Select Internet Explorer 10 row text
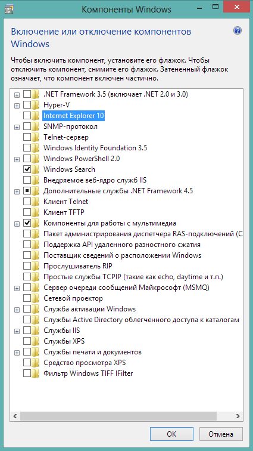This screenshot has width=253, height=451. [x=73, y=116]
